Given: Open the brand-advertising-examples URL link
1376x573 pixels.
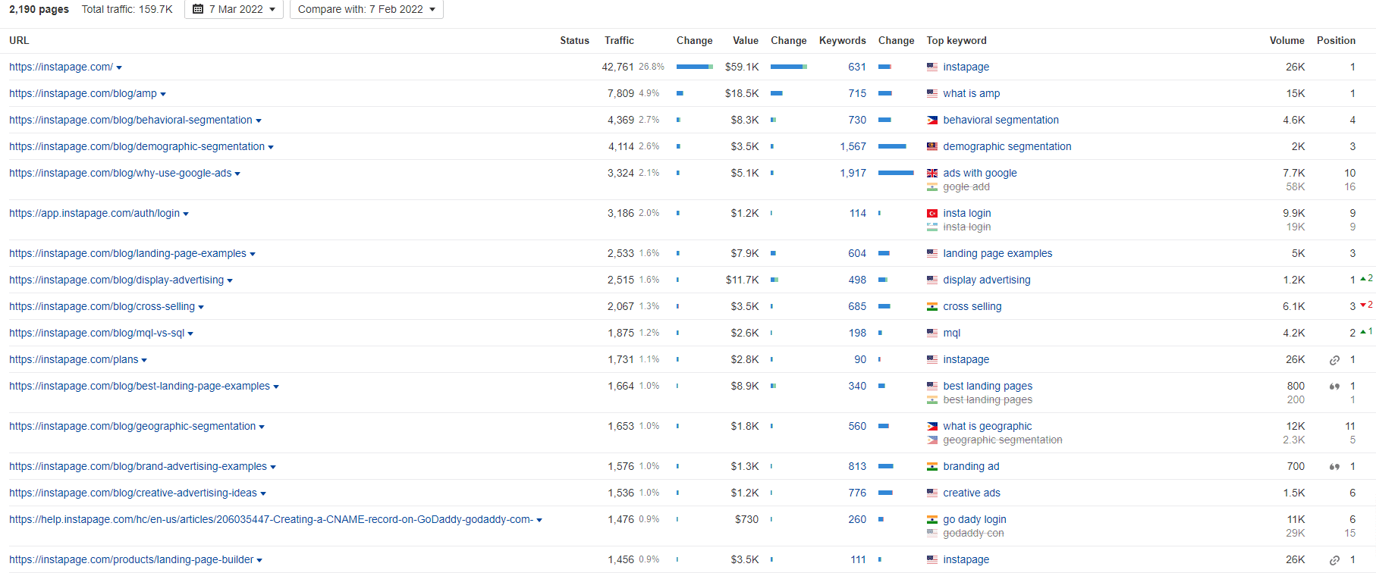Looking at the screenshot, I should pyautogui.click(x=138, y=466).
